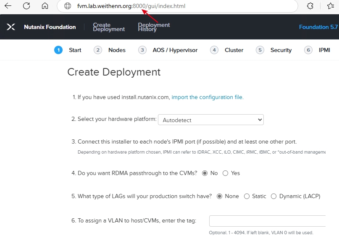Click the Create Deployment page heading

coord(114,72)
